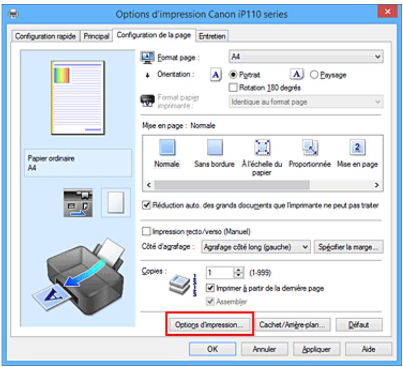Select Paysage orientation radio button

click(314, 75)
